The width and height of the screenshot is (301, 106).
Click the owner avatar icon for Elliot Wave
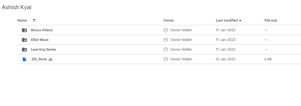(166, 40)
